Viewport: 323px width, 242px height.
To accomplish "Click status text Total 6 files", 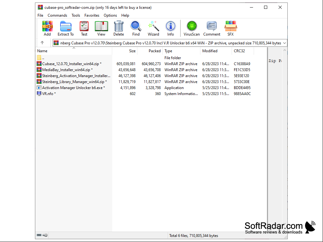I will [193, 236].
